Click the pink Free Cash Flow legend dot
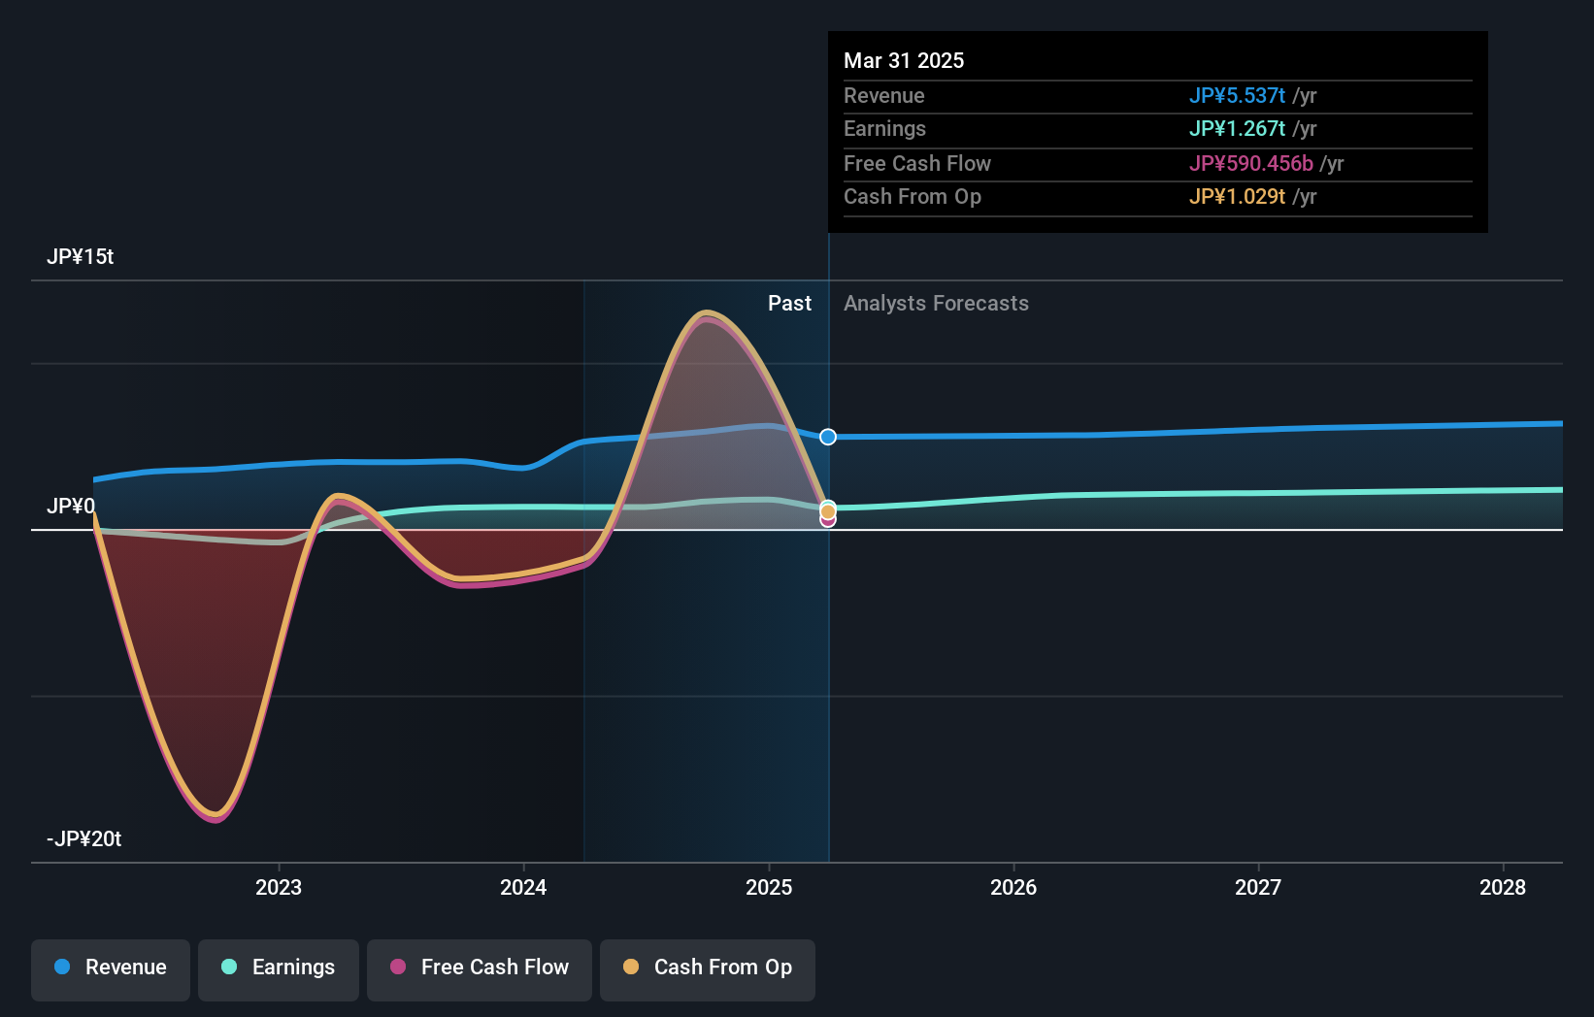The image size is (1594, 1017). coord(398,967)
